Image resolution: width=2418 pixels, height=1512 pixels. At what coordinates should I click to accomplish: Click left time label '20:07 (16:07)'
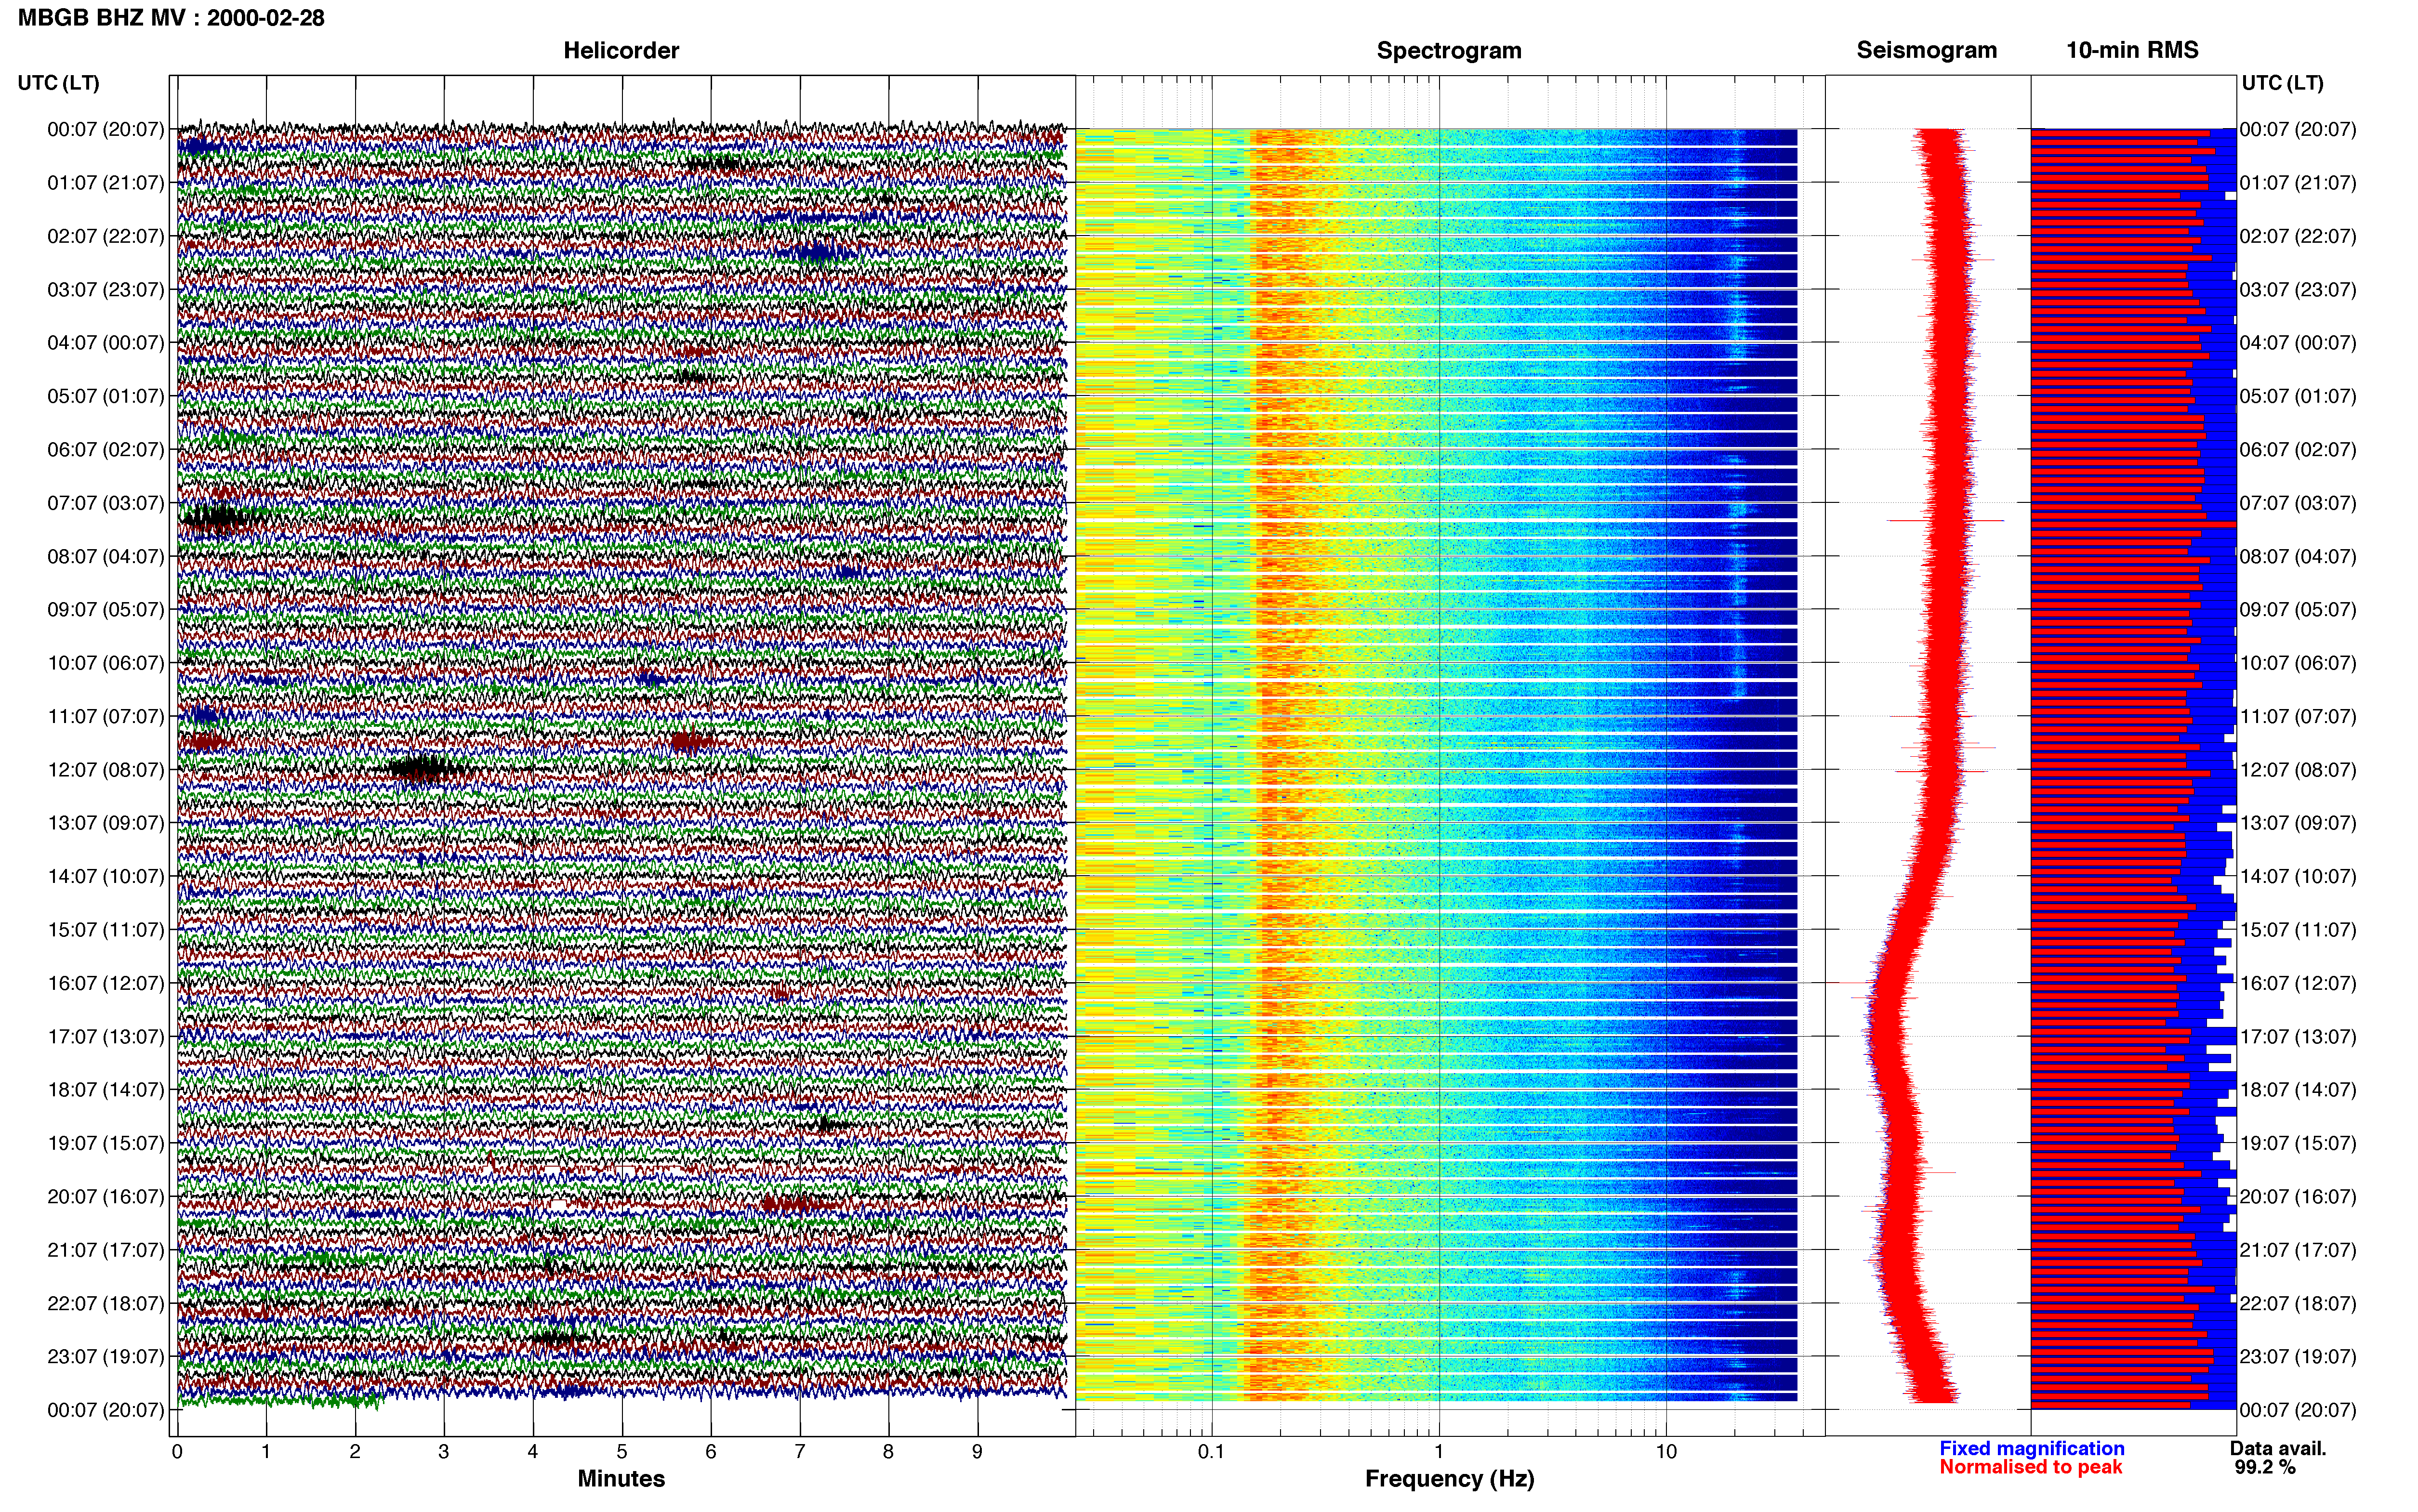click(x=105, y=1196)
